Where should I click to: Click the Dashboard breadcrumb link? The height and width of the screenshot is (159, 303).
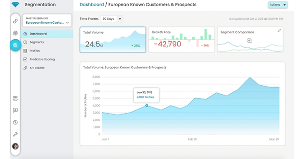(92, 5)
